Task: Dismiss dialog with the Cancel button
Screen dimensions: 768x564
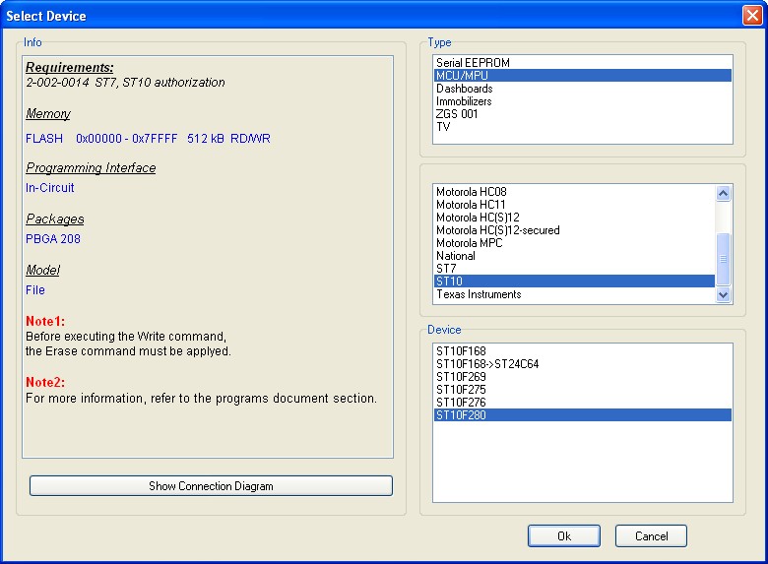Action: (651, 536)
